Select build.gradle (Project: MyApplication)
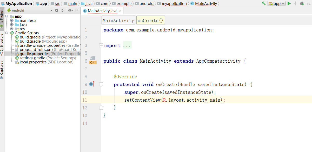The image size is (312, 152). [48, 37]
